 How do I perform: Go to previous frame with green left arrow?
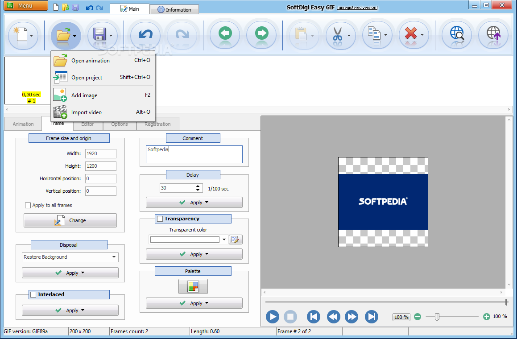point(225,33)
